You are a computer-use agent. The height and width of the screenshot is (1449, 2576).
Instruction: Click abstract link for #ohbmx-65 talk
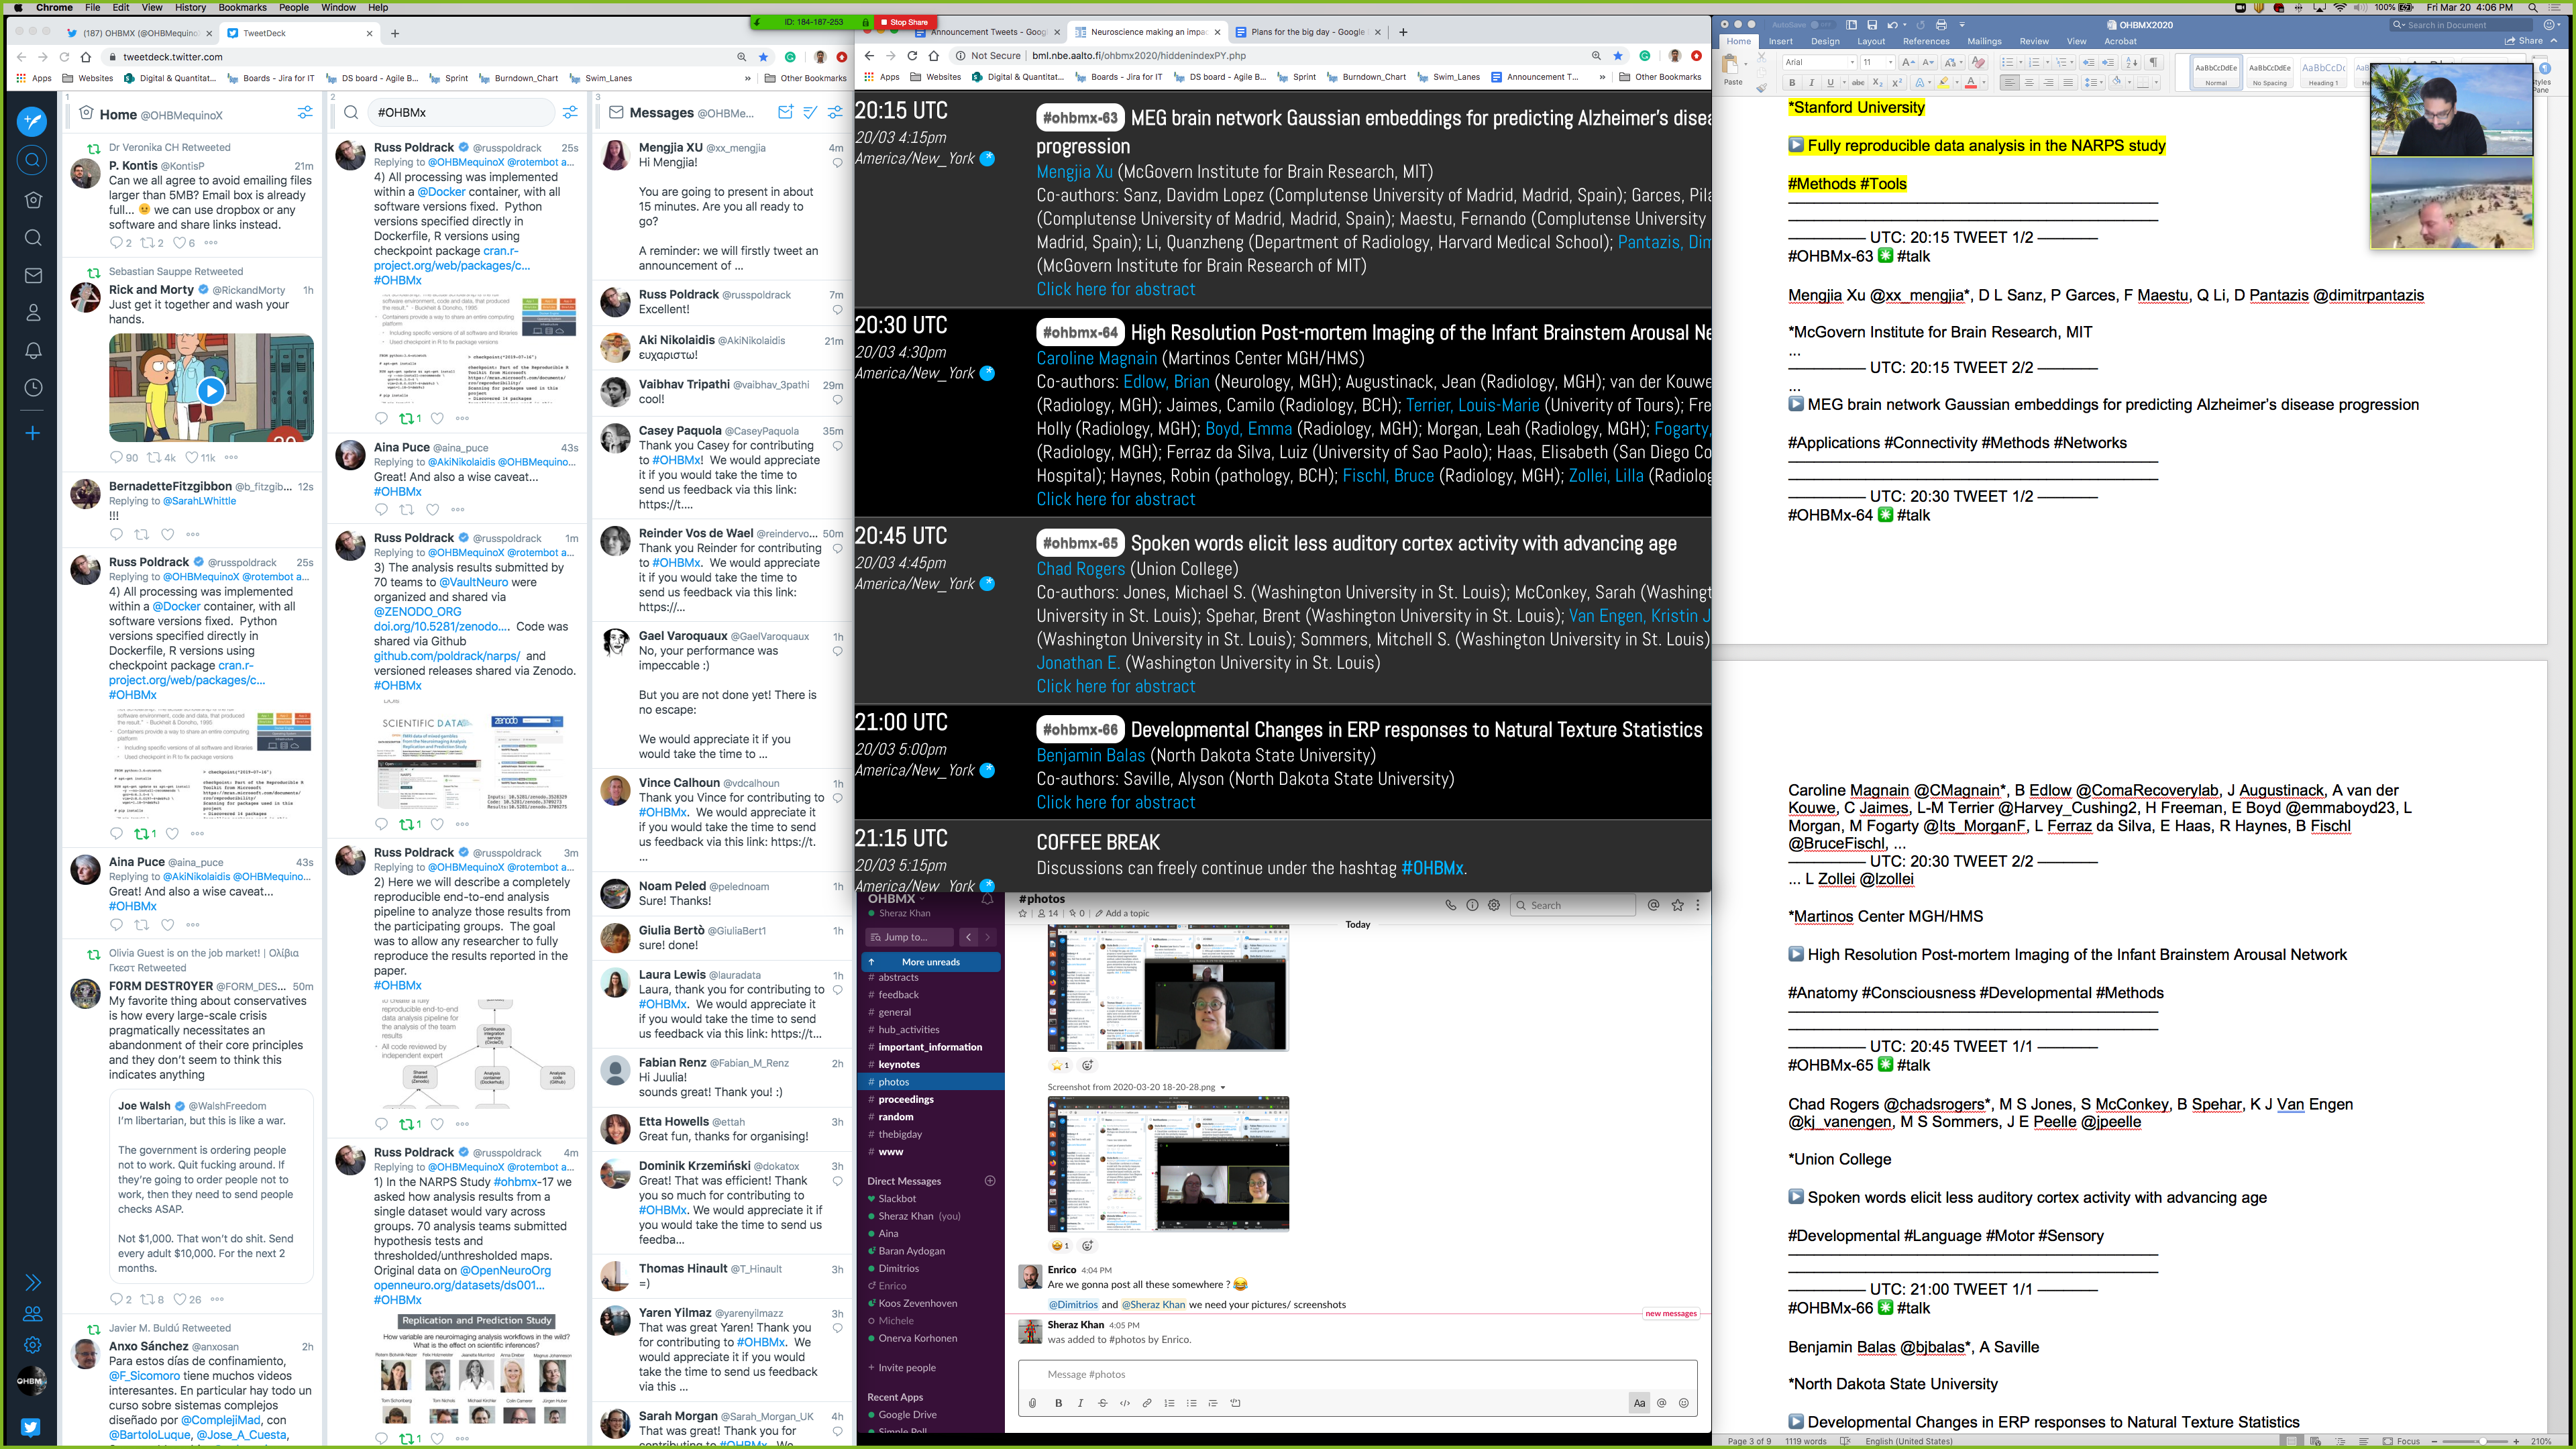coord(1115,687)
